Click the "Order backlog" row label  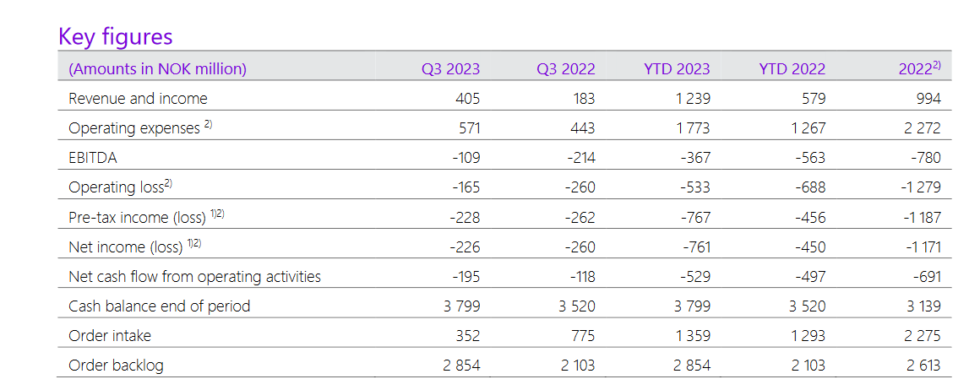(116, 366)
